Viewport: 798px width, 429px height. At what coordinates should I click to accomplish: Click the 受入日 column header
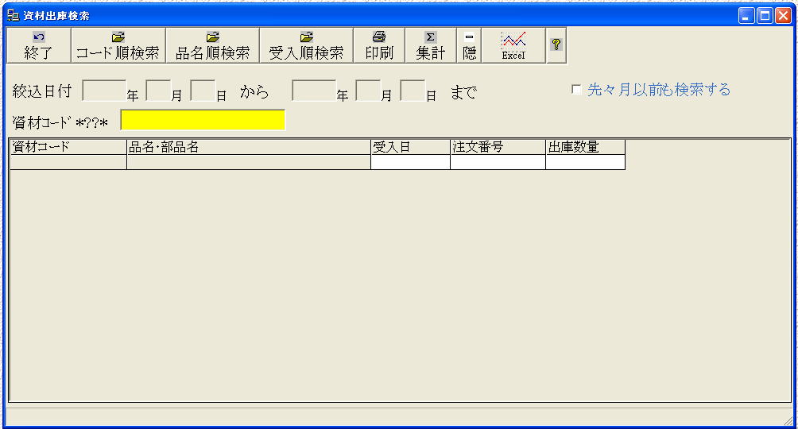[x=411, y=147]
